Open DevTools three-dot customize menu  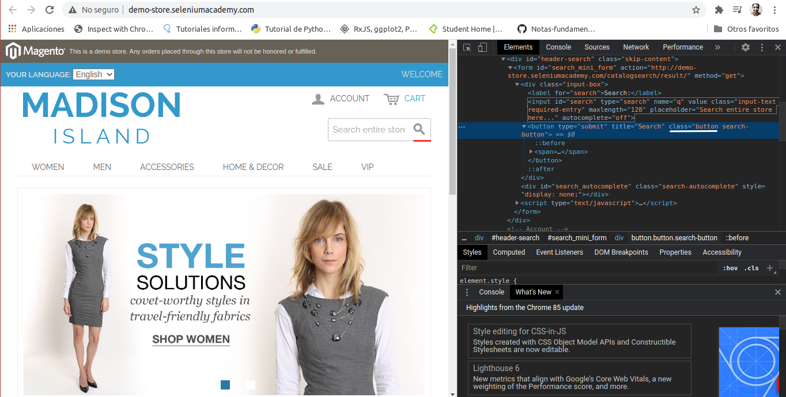pyautogui.click(x=762, y=47)
